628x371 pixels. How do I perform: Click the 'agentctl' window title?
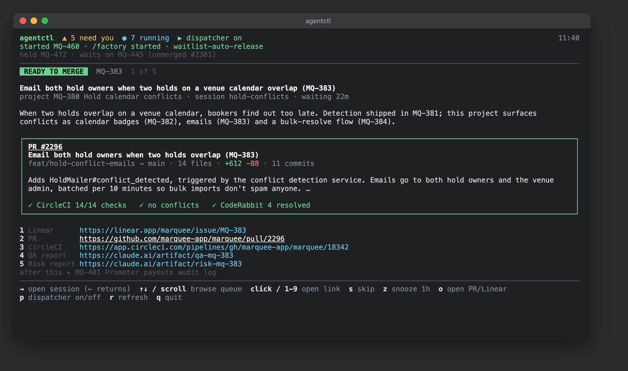tap(318, 21)
